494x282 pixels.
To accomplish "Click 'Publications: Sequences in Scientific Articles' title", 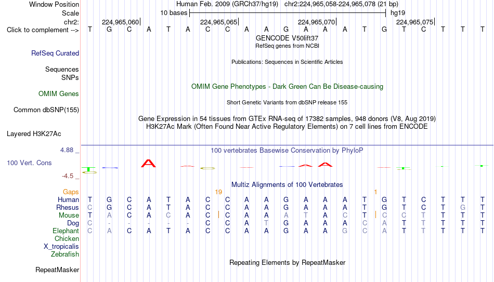I will (x=287, y=62).
